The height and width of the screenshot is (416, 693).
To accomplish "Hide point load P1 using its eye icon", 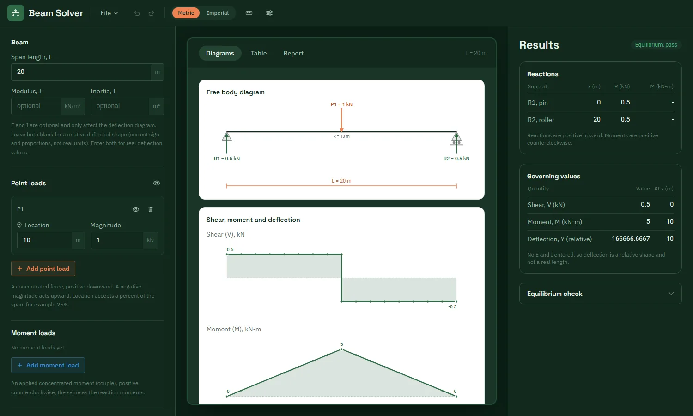I will point(136,209).
